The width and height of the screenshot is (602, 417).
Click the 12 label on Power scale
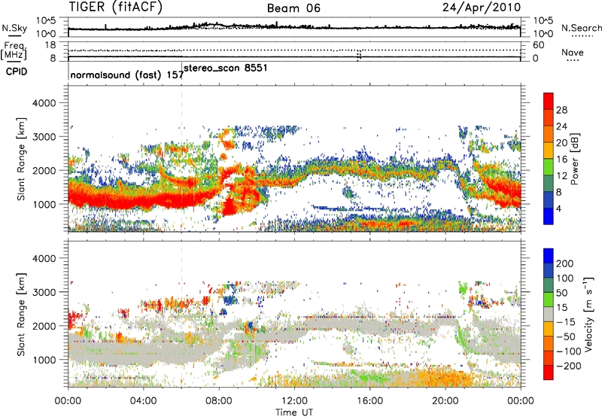(x=561, y=176)
